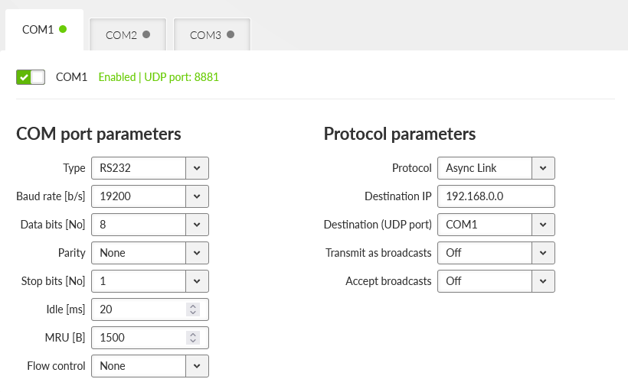Expand the Flow control dropdown

coord(197,366)
